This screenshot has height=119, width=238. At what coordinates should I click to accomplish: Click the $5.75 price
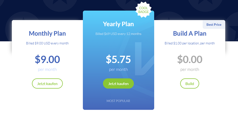click(x=118, y=59)
